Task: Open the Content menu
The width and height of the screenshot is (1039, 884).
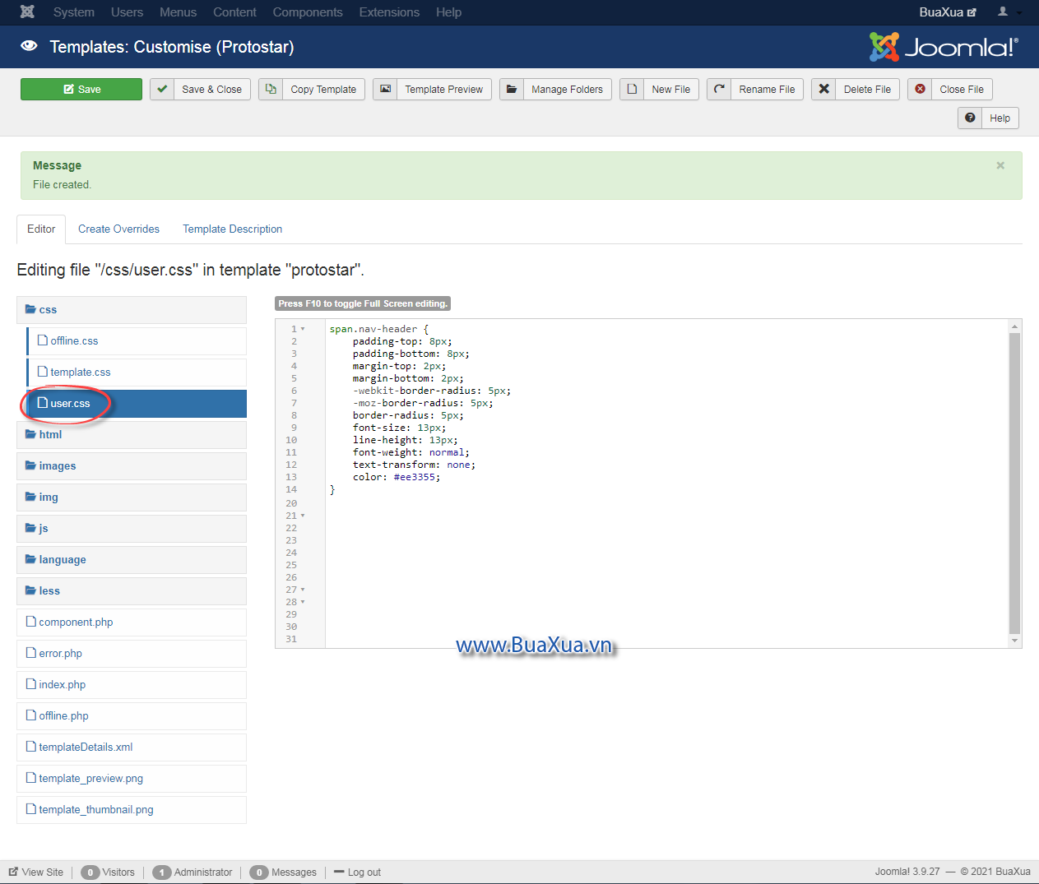Action: click(234, 12)
